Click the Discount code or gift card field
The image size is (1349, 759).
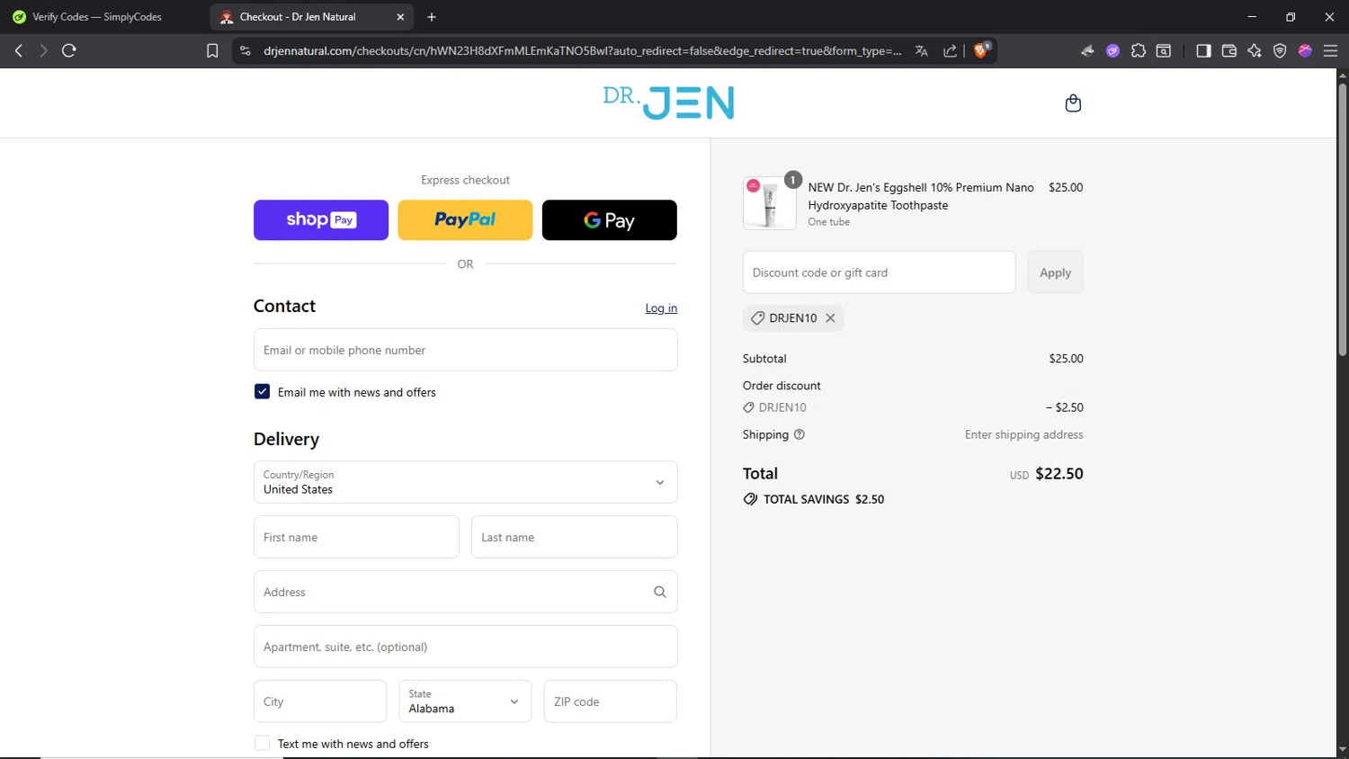pos(879,272)
